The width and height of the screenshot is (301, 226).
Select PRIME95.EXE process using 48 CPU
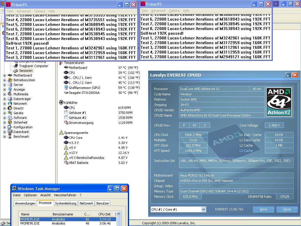pos(68,224)
